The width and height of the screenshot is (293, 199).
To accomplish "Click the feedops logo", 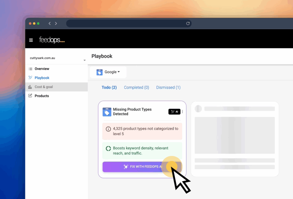I will click(x=52, y=40).
